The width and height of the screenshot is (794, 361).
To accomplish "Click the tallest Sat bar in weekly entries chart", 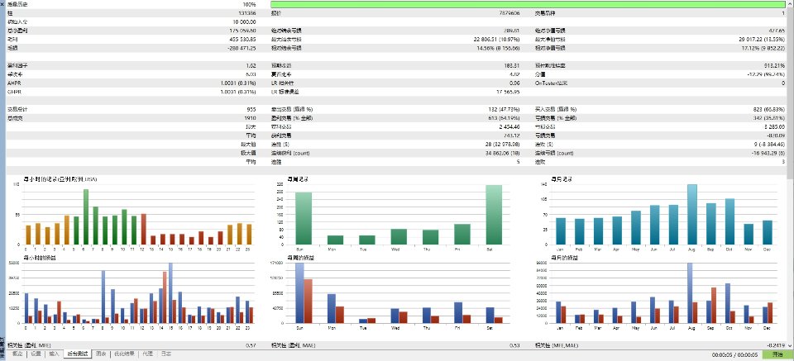I will click(x=494, y=215).
